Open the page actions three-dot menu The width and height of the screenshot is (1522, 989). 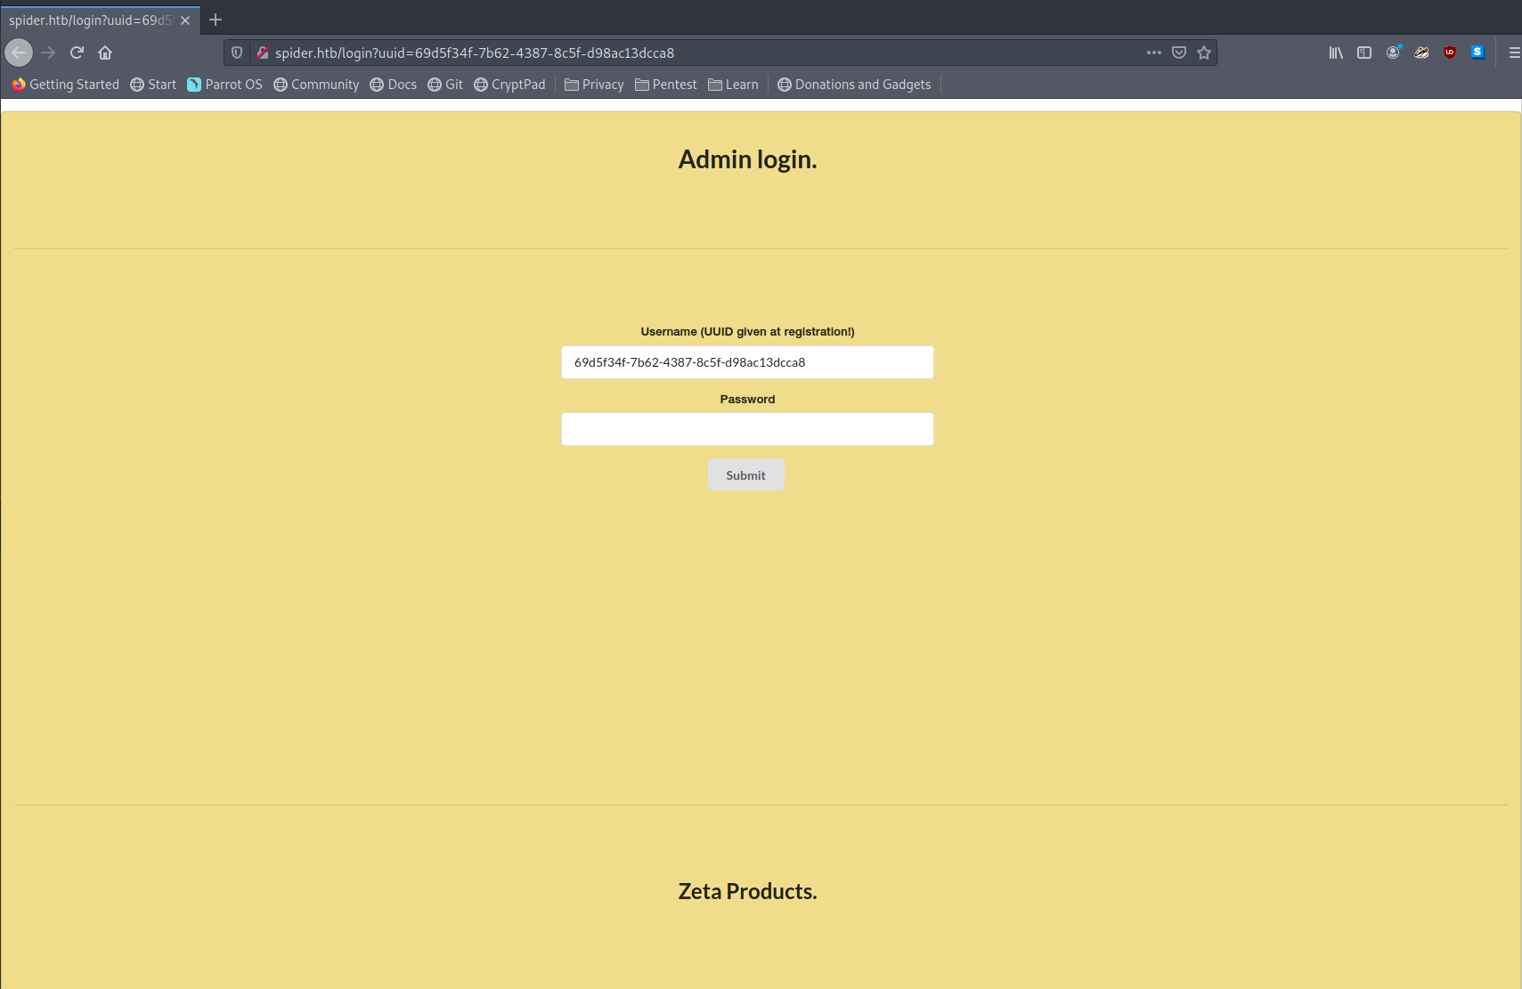tap(1154, 53)
